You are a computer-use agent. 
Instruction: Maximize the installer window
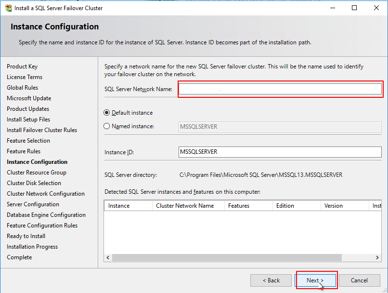tap(354, 8)
